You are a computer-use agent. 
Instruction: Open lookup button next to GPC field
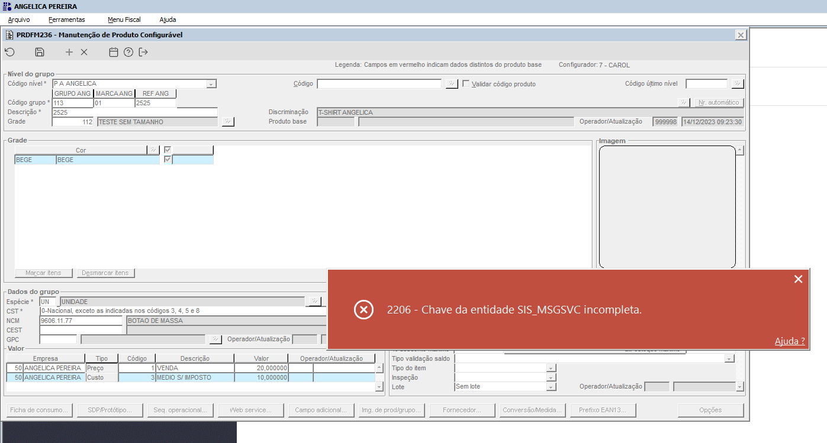tap(215, 339)
